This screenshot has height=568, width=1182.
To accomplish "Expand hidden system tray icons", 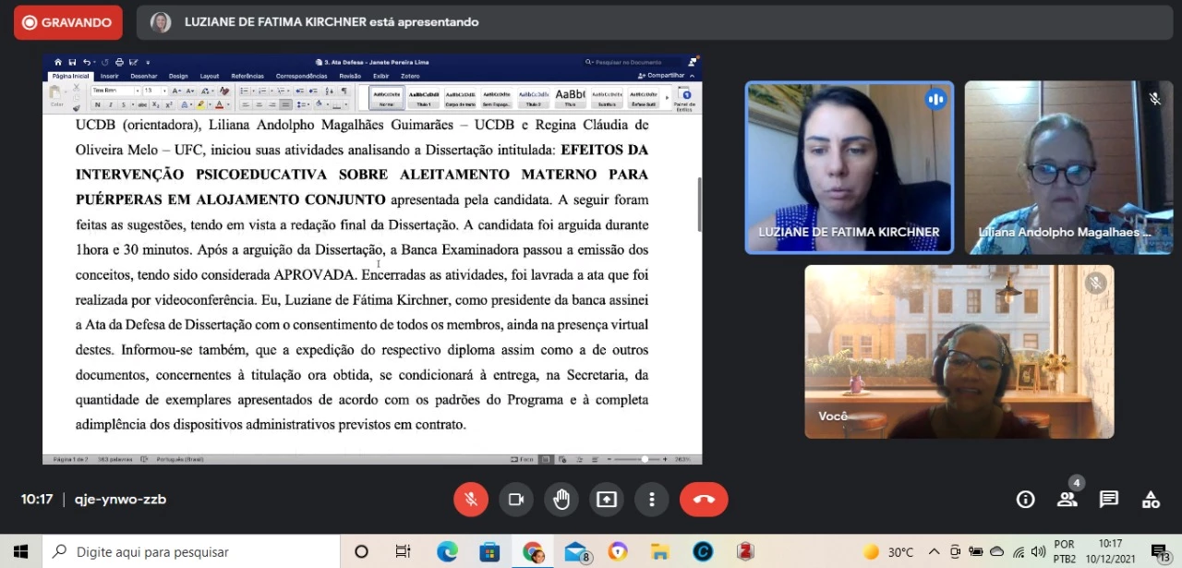I will pos(934,552).
